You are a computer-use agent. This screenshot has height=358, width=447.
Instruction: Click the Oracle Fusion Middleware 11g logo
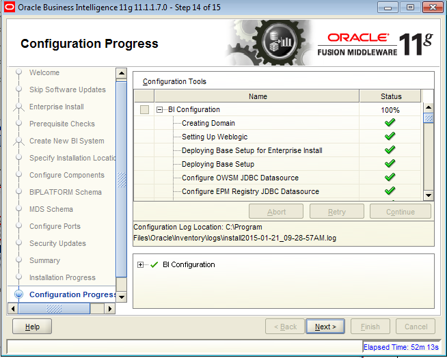(375, 44)
